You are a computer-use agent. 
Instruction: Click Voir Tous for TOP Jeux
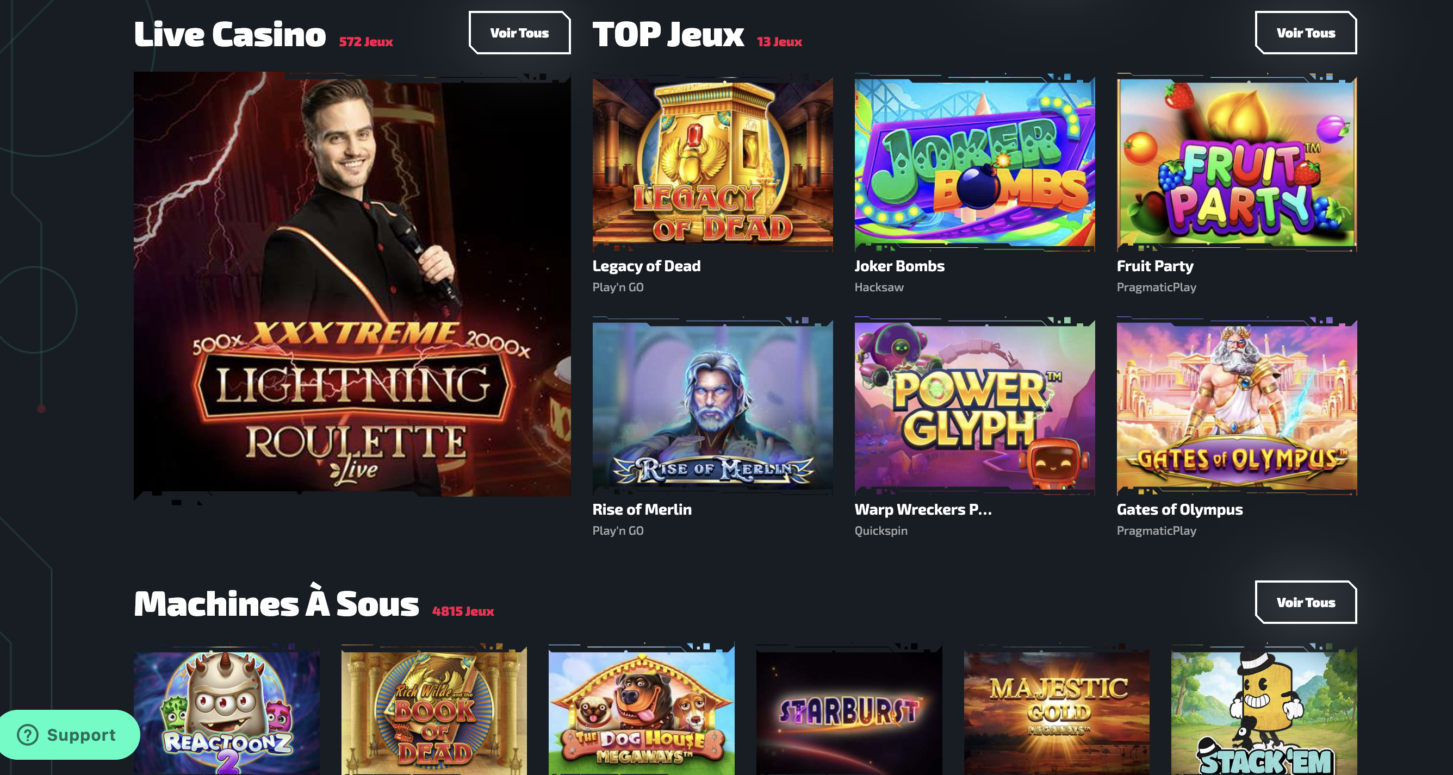pos(1305,33)
